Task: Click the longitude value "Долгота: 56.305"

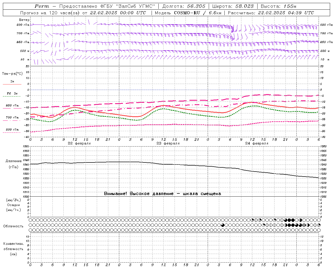Action: [184, 6]
